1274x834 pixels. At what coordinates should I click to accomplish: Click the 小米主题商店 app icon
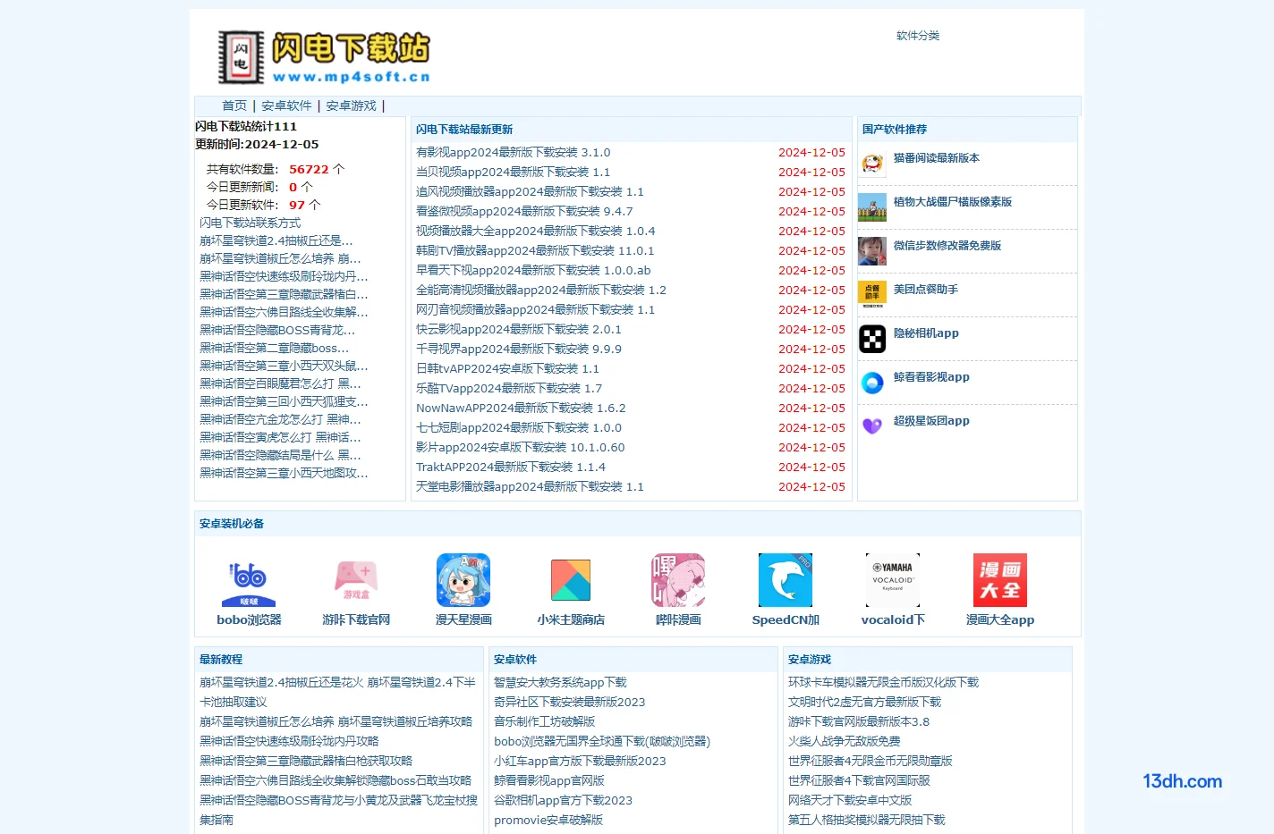[571, 580]
